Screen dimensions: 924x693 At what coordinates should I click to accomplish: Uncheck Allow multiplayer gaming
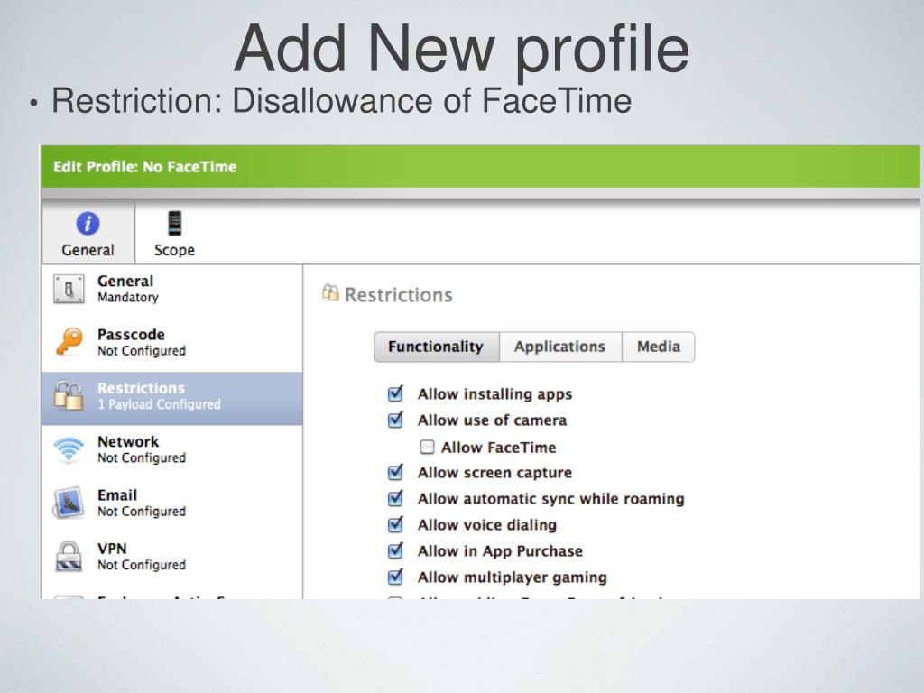(x=395, y=577)
